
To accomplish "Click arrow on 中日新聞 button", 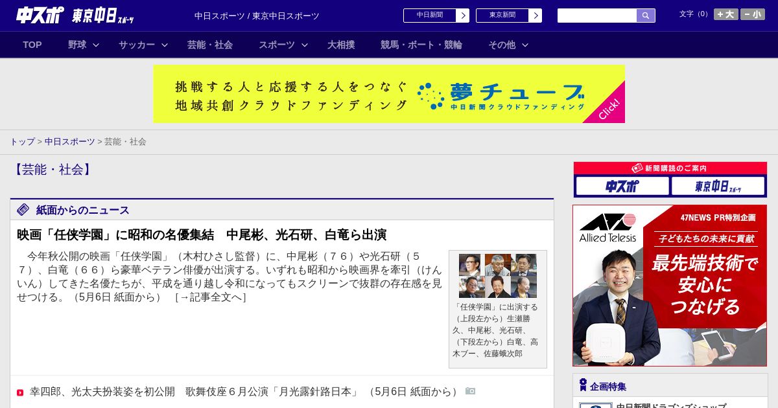I will point(462,16).
